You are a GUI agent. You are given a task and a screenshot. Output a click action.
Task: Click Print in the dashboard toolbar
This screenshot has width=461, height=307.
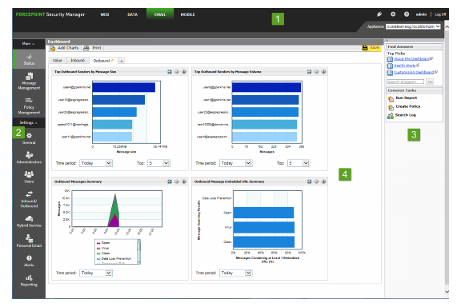[x=93, y=48]
